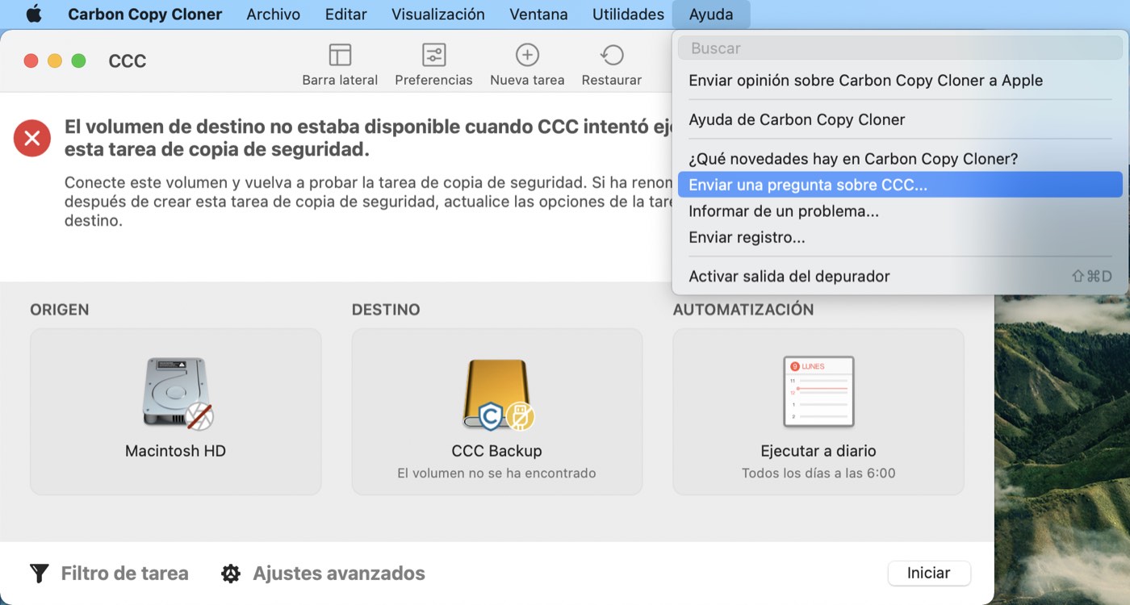Open the Visualización menu
The height and width of the screenshot is (605, 1130).
pos(438,15)
